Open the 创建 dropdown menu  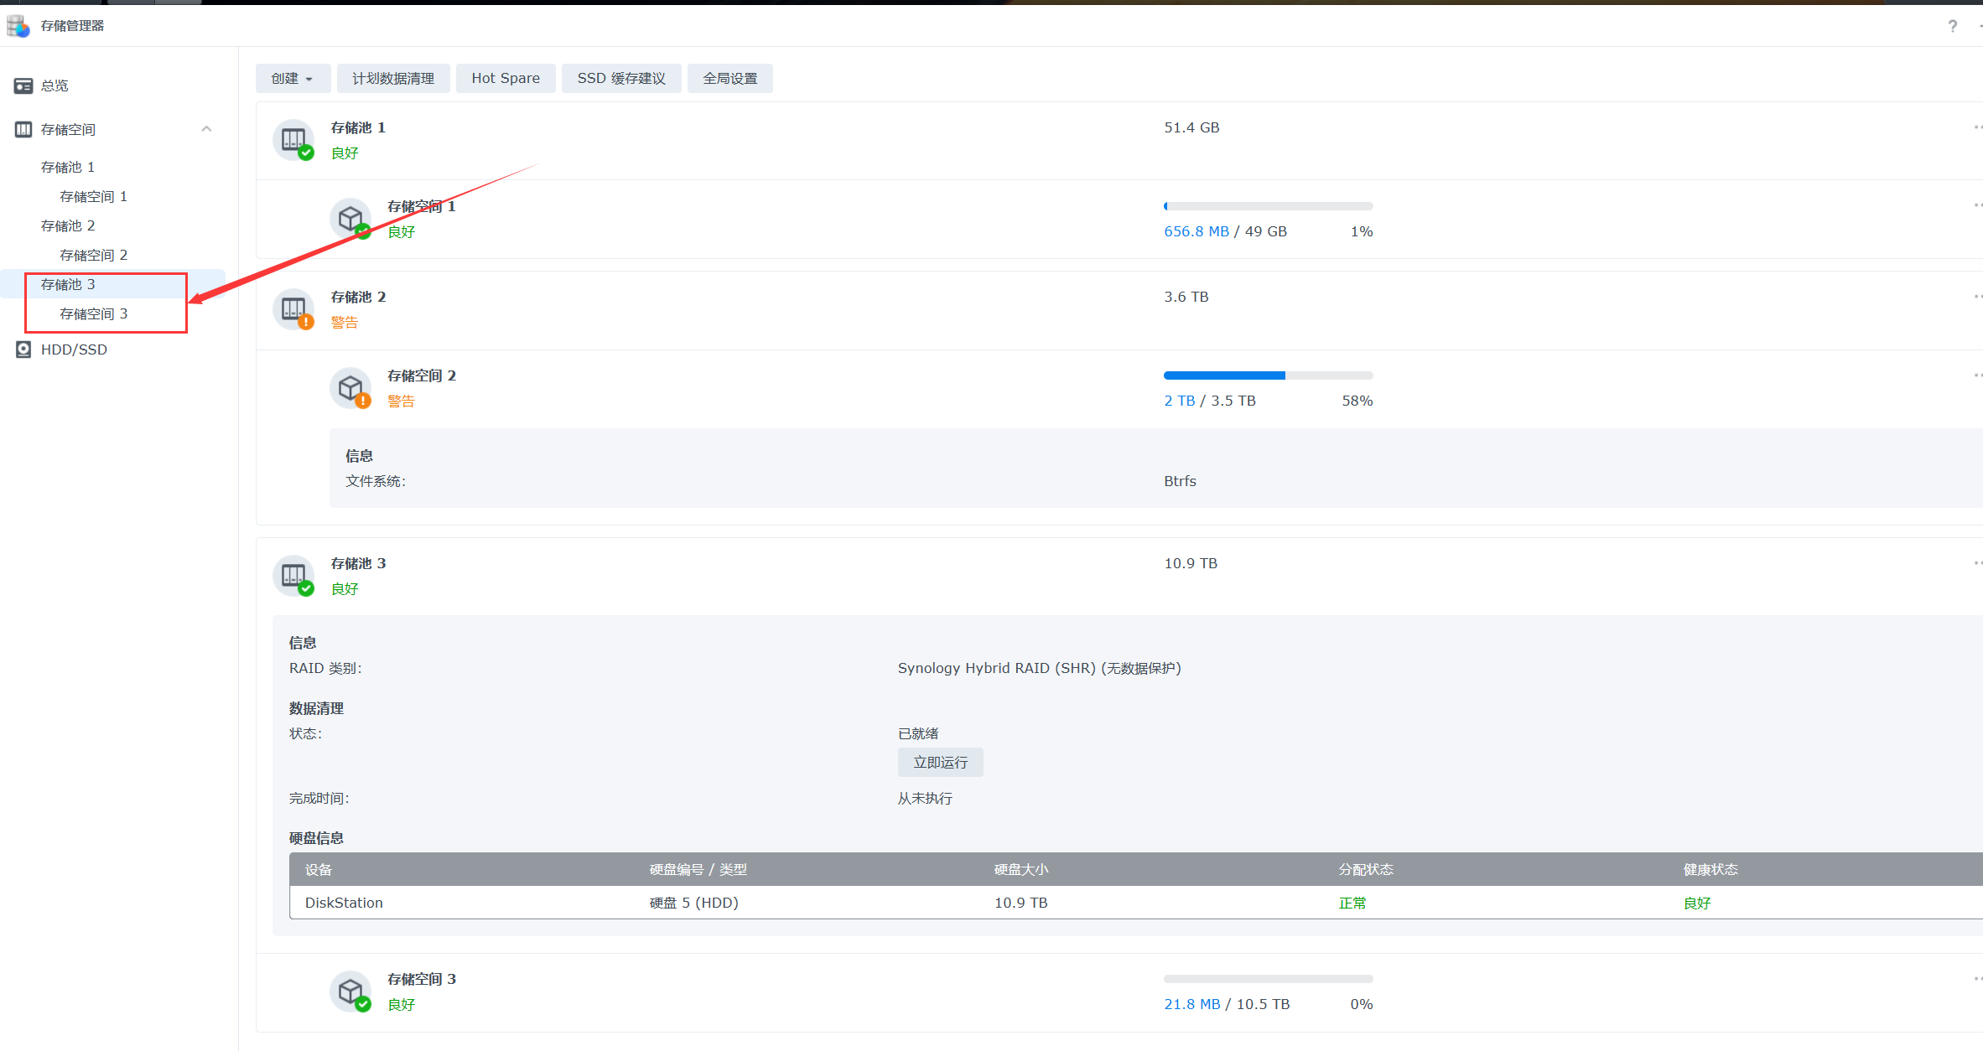click(292, 78)
